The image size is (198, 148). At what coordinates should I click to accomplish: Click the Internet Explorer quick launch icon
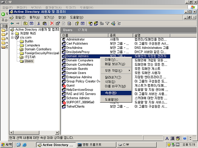click(x=24, y=145)
